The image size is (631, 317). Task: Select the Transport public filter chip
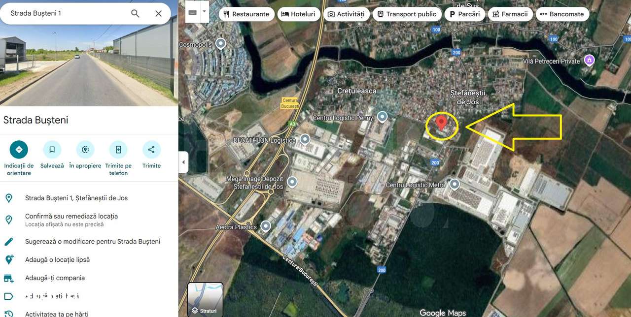point(407,14)
